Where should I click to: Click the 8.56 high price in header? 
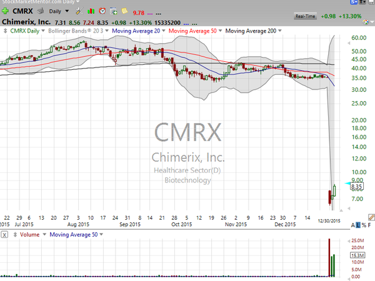[x=74, y=22]
